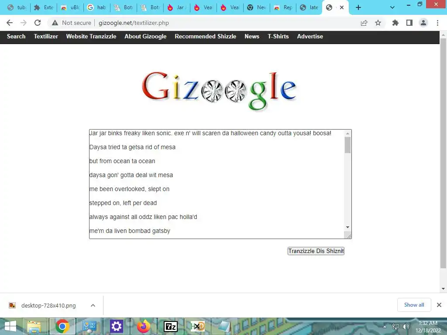Click the text area scroll down arrow
The width and height of the screenshot is (447, 335).
tap(347, 227)
